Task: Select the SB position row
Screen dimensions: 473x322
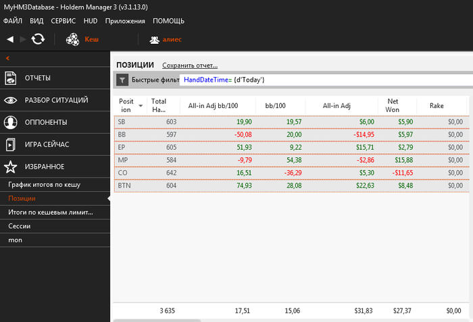Action: click(x=292, y=122)
